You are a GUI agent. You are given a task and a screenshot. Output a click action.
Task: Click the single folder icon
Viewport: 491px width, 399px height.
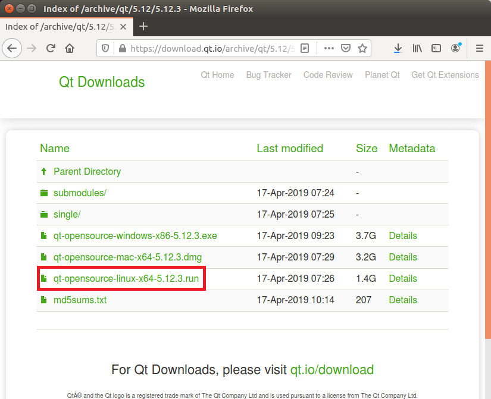click(44, 214)
